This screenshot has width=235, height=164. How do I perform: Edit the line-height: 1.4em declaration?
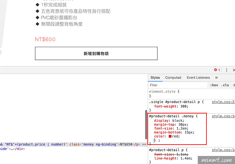coord(173,158)
